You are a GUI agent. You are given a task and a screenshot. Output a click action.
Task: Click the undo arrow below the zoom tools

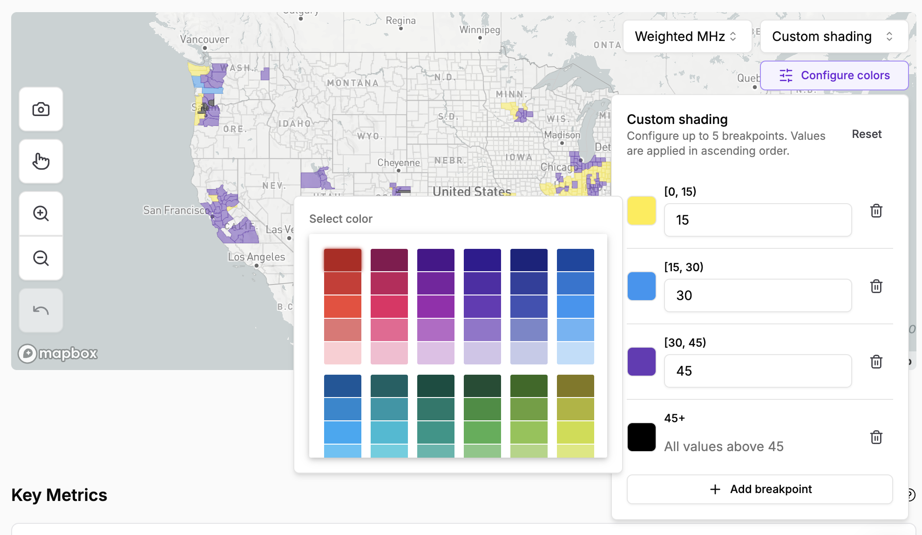(x=41, y=310)
